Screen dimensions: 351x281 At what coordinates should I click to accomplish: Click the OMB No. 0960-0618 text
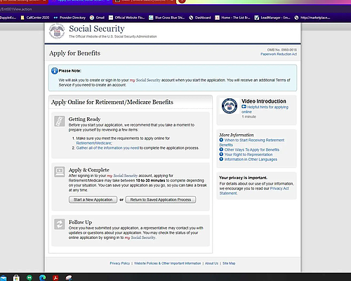coord(282,50)
